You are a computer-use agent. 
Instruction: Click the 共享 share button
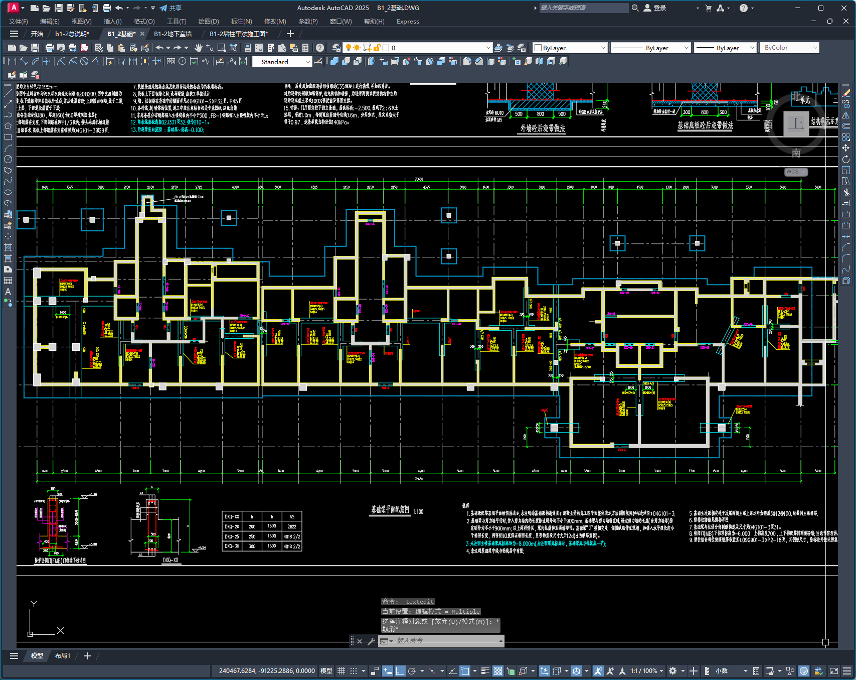coord(170,8)
